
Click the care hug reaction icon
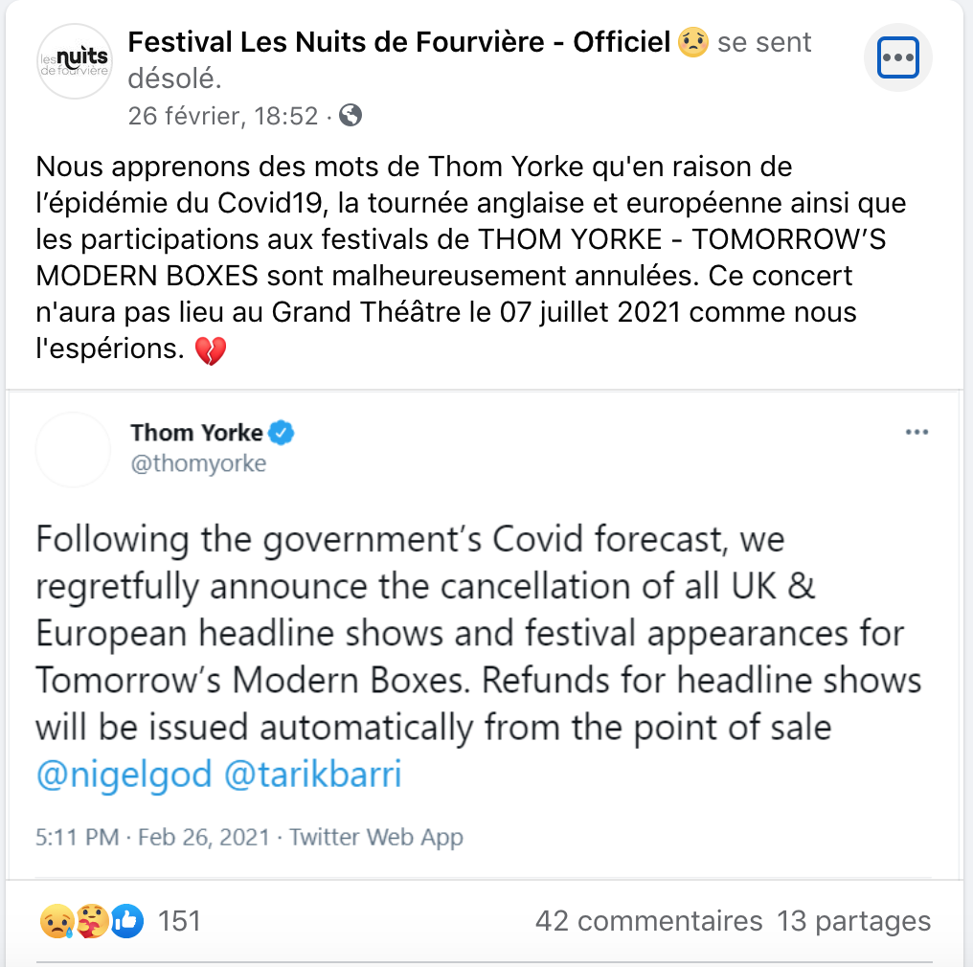coord(92,922)
